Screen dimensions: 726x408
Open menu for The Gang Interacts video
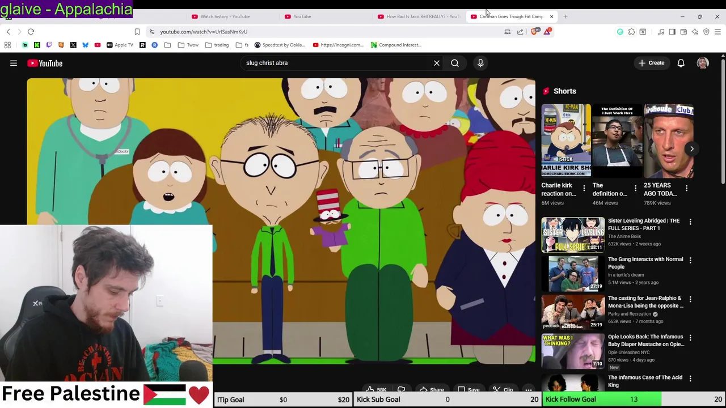pyautogui.click(x=690, y=260)
